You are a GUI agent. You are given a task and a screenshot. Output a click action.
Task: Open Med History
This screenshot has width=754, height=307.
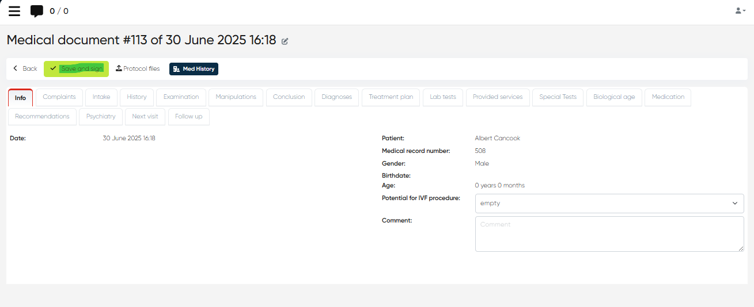click(194, 68)
